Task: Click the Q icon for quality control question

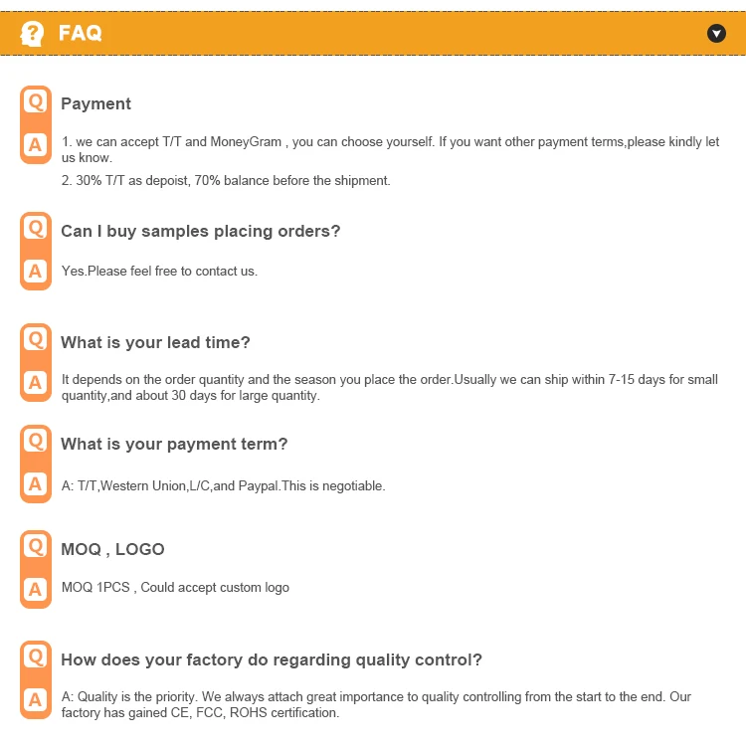Action: (36, 656)
